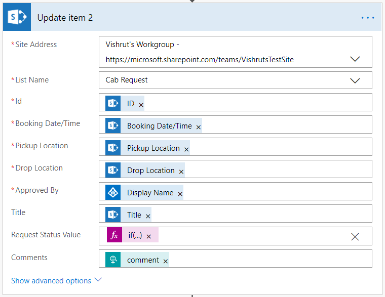
Task: Click inside the Pickup Location input field
Action: 236,147
